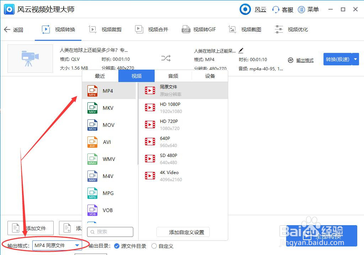The width and height of the screenshot is (364, 255).
Task: Select HD 720P film icon preset
Action: [150, 125]
